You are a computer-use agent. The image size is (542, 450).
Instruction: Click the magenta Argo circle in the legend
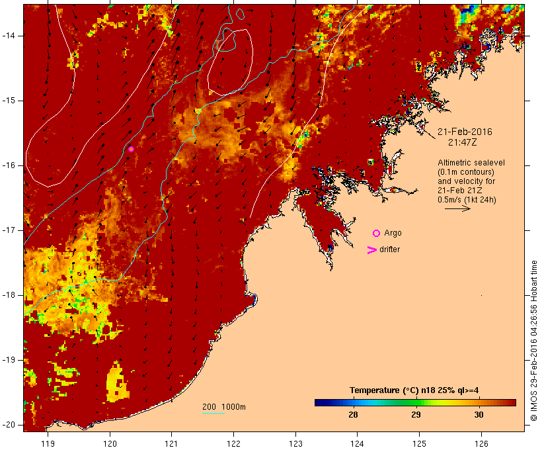coord(377,234)
